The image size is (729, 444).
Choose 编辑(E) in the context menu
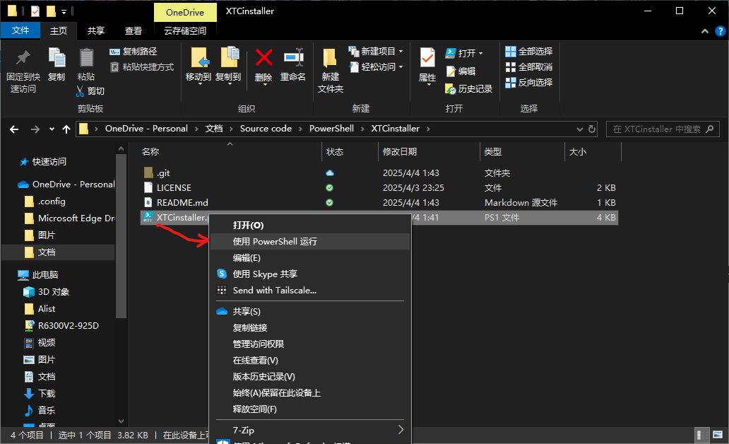click(310, 258)
